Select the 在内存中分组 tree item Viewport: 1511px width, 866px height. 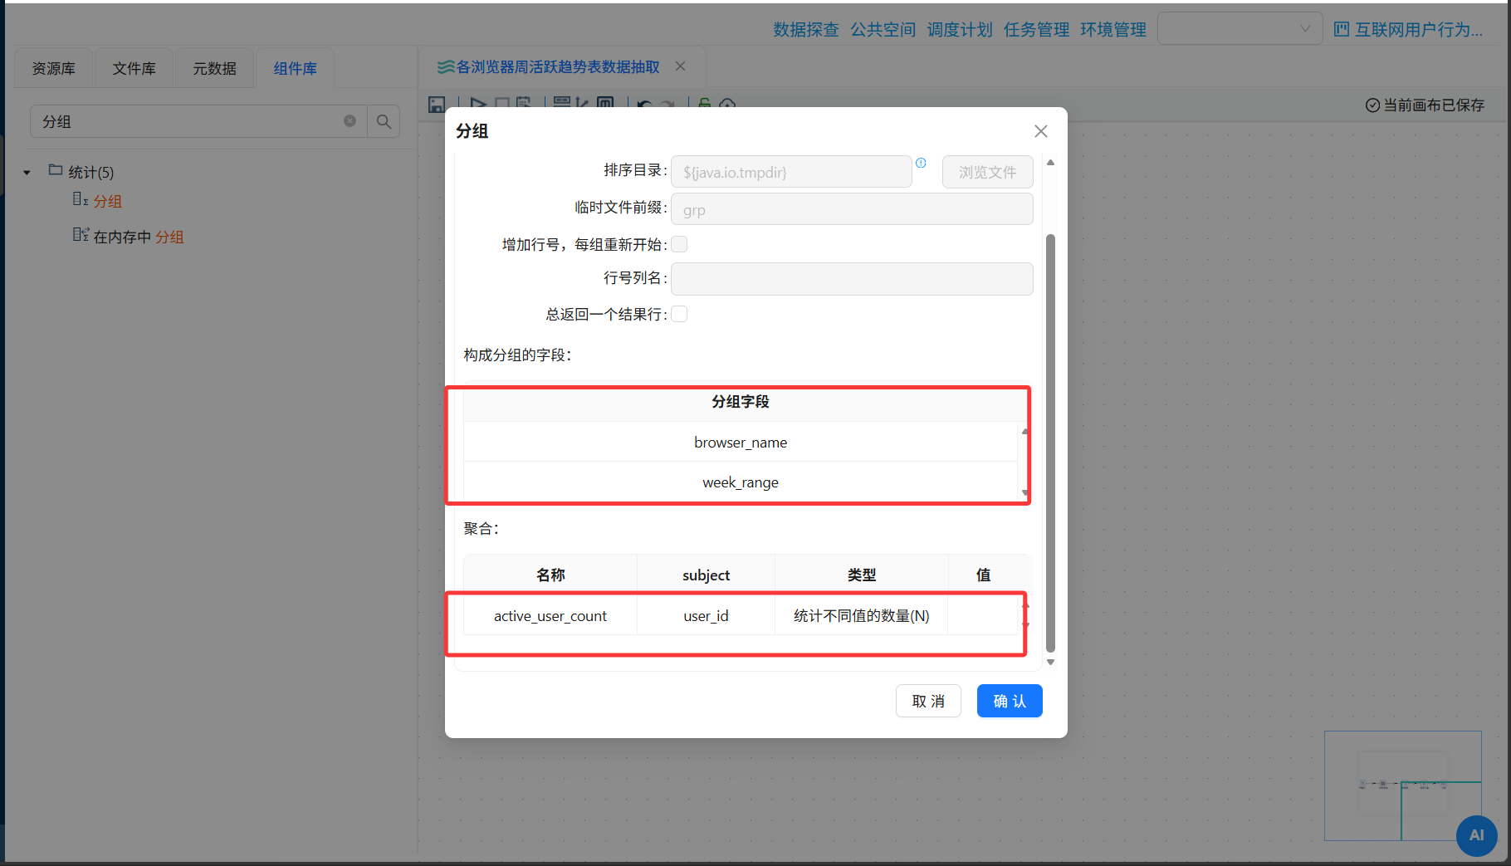click(139, 237)
